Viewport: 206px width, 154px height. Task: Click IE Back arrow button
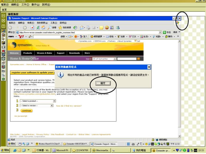10,28
